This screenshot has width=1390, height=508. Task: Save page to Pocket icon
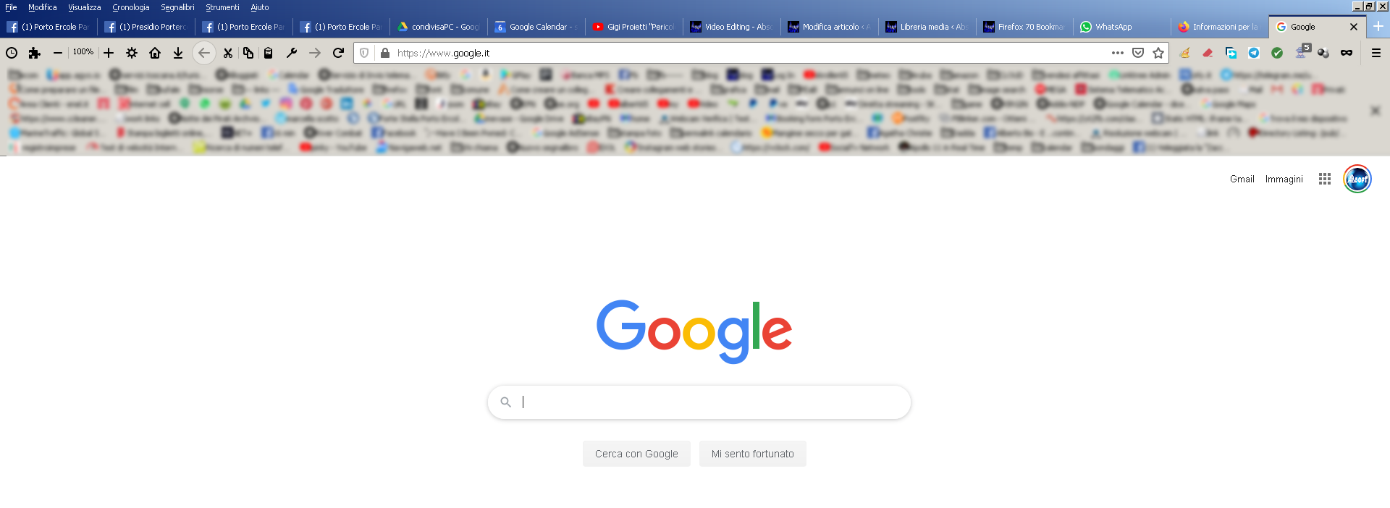click(x=1138, y=53)
